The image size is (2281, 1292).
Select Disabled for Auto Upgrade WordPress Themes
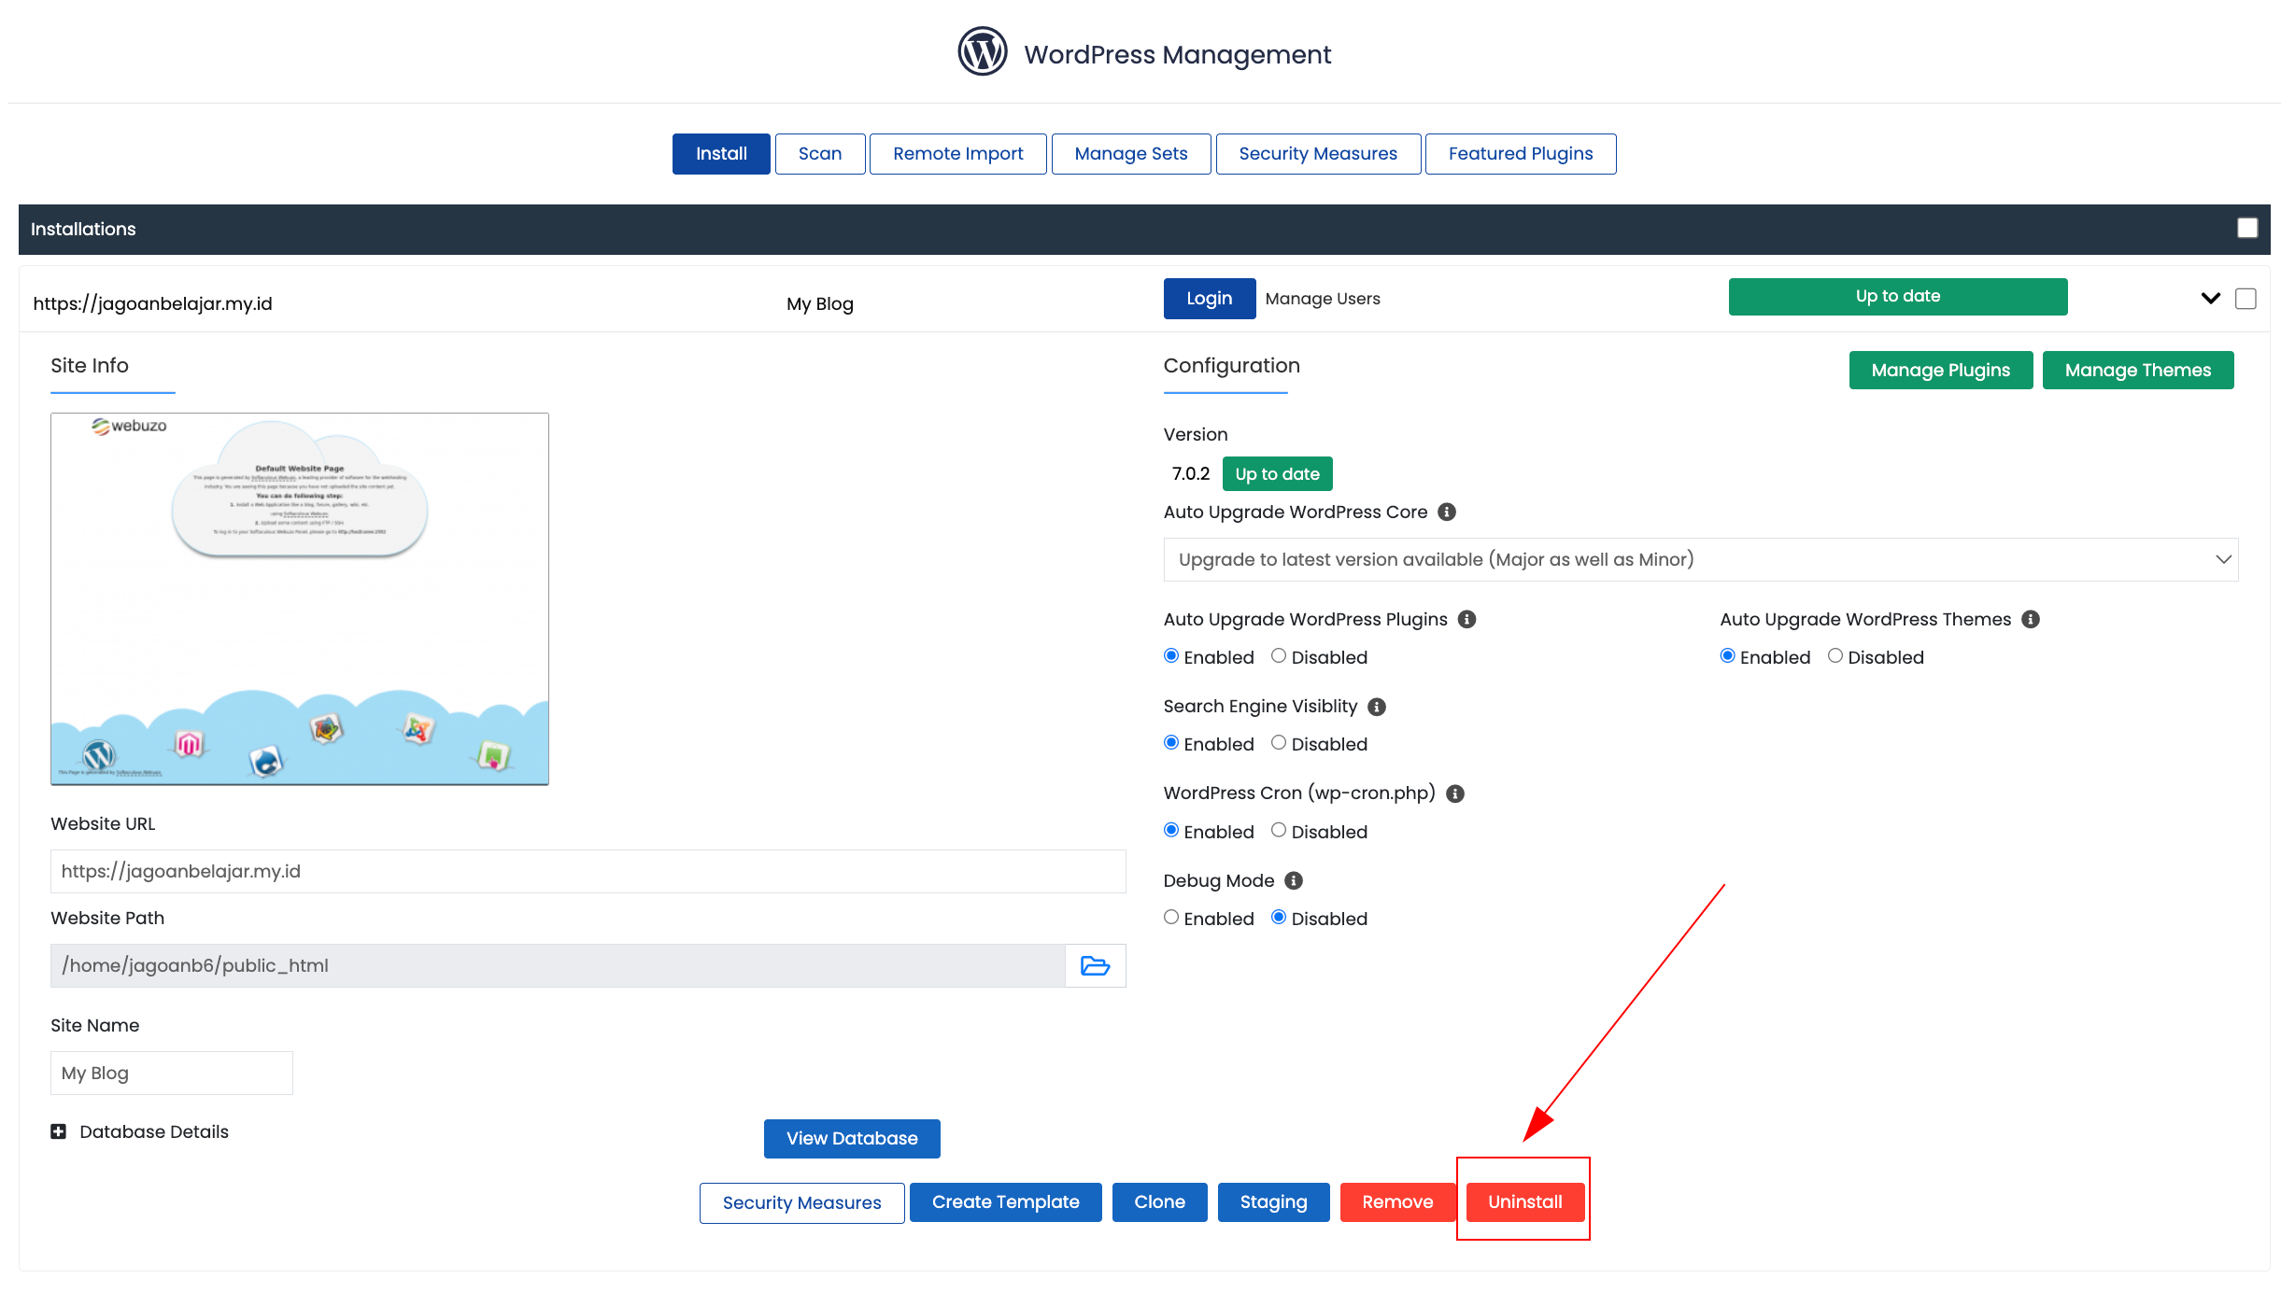[1835, 656]
